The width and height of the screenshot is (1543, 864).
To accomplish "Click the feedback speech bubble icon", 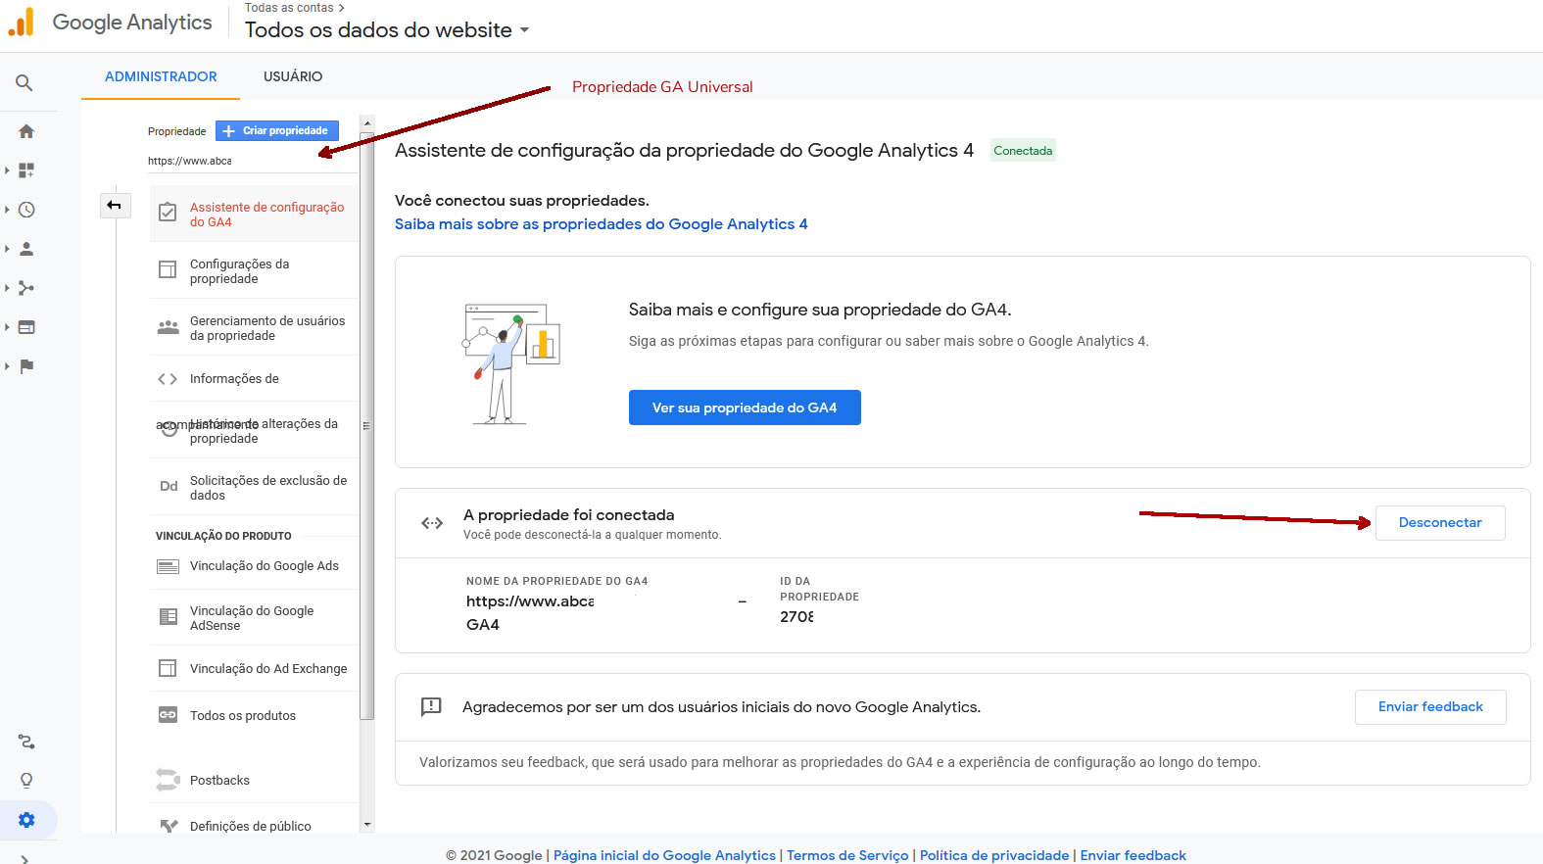I will click(x=431, y=707).
